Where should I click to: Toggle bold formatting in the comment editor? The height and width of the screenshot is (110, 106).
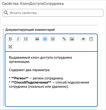coord(10,39)
